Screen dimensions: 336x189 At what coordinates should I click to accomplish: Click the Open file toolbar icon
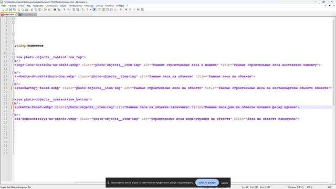tap(6, 9)
